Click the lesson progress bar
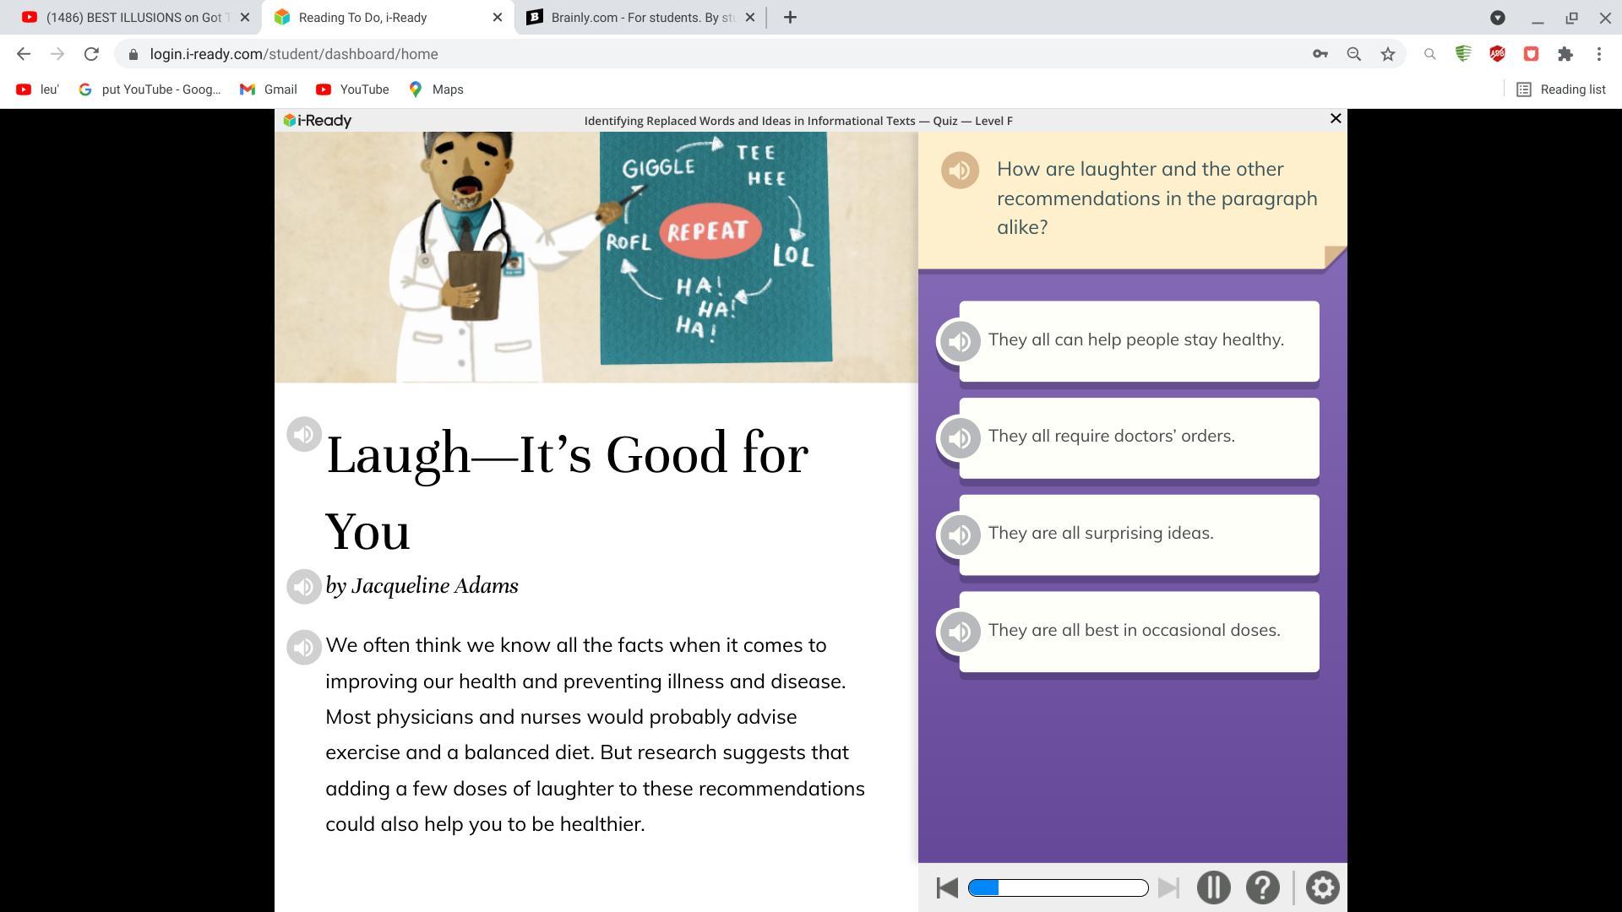 [x=1058, y=888]
